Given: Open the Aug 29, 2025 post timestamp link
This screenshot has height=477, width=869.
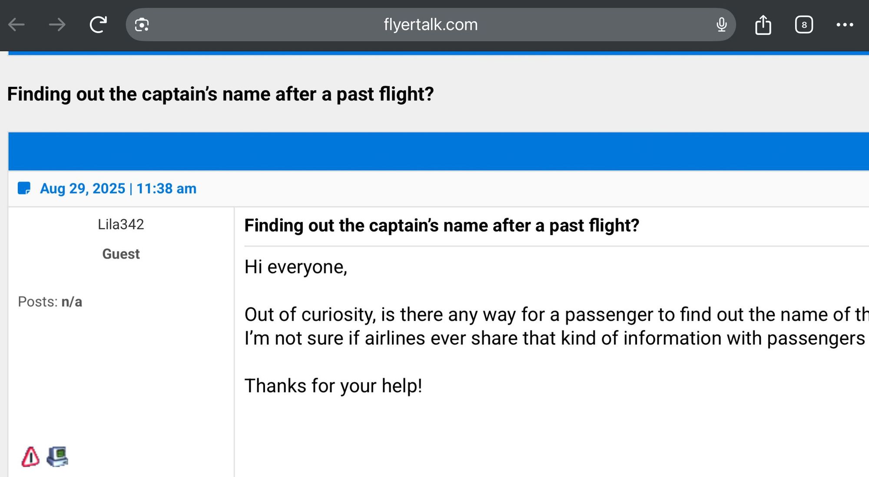Looking at the screenshot, I should click(x=118, y=188).
